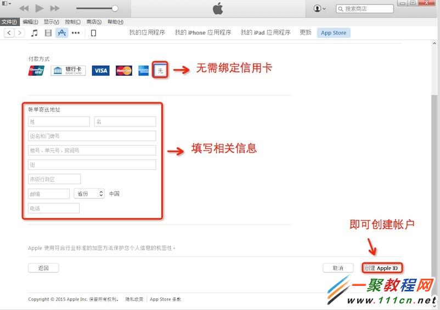The height and width of the screenshot is (310, 440).
Task: Choose UnionPay payment method
Action: pos(36,71)
